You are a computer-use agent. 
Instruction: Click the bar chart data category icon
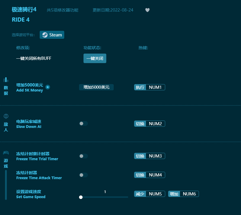[x=6, y=80]
